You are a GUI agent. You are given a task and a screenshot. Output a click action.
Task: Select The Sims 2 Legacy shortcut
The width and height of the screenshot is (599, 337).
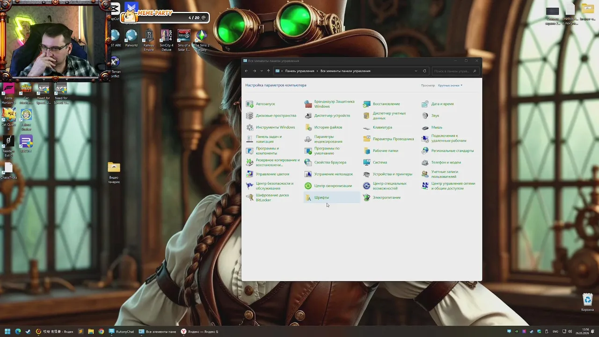coord(201,40)
